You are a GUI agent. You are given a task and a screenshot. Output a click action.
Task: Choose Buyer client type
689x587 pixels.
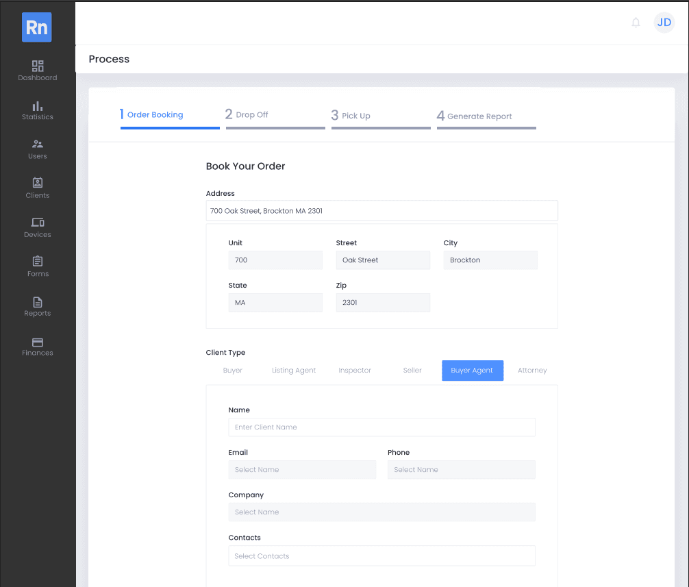[233, 371]
